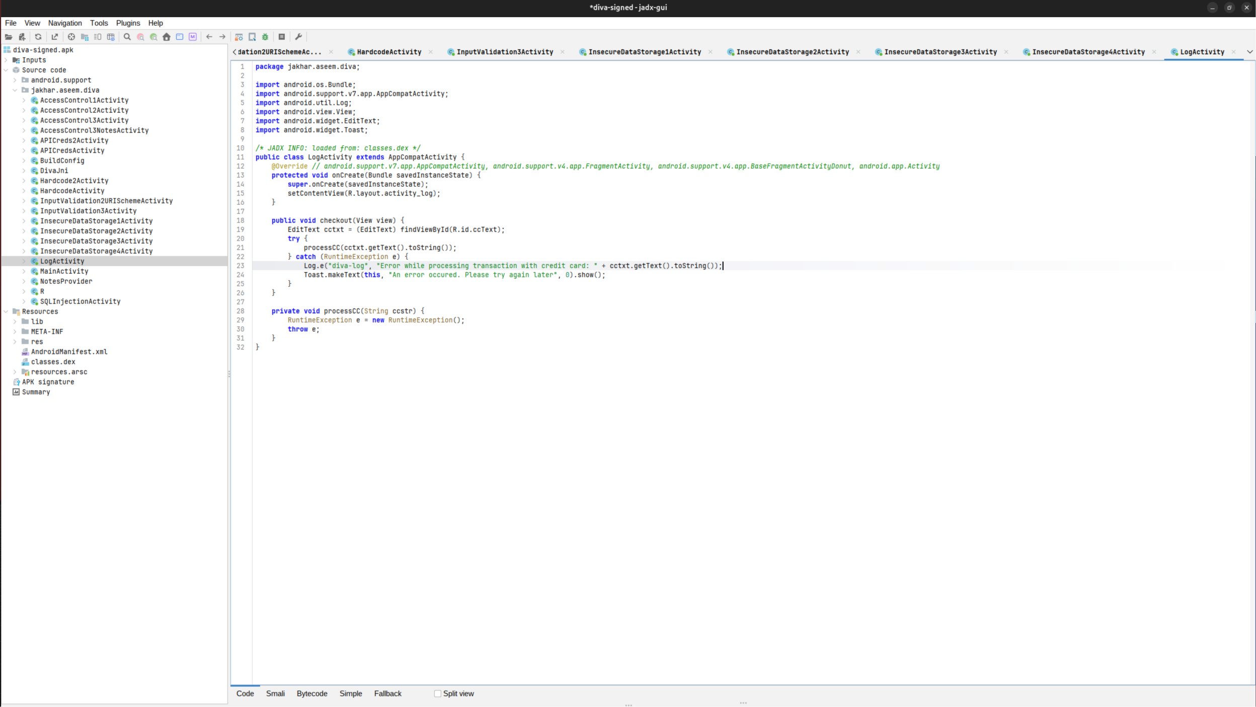Screen dimensions: 1256x707
Task: Expand the resources.arsc node
Action: (15, 372)
